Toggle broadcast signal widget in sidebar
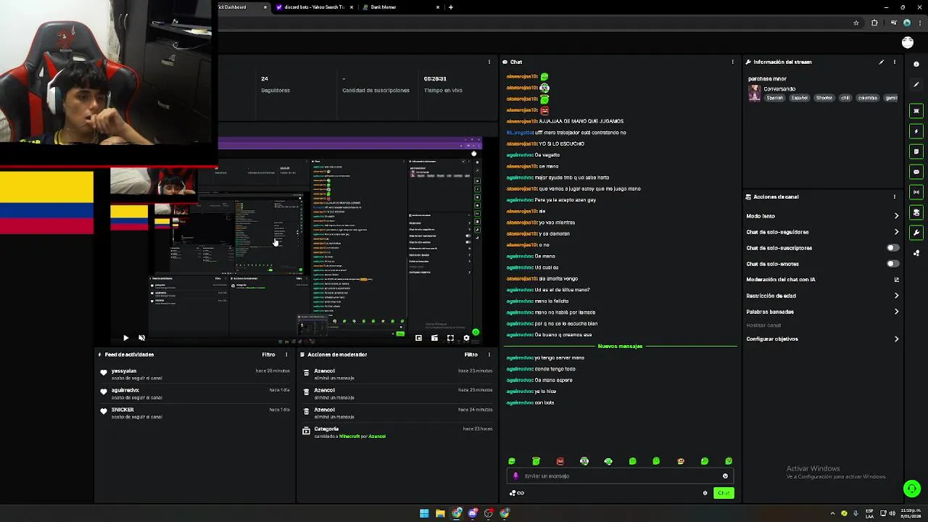The width and height of the screenshot is (928, 522). pos(916,192)
